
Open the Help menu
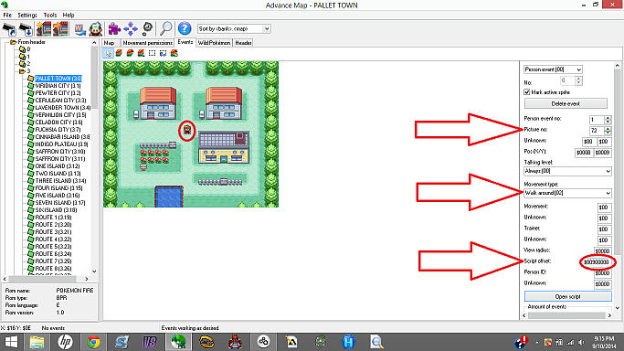(69, 16)
